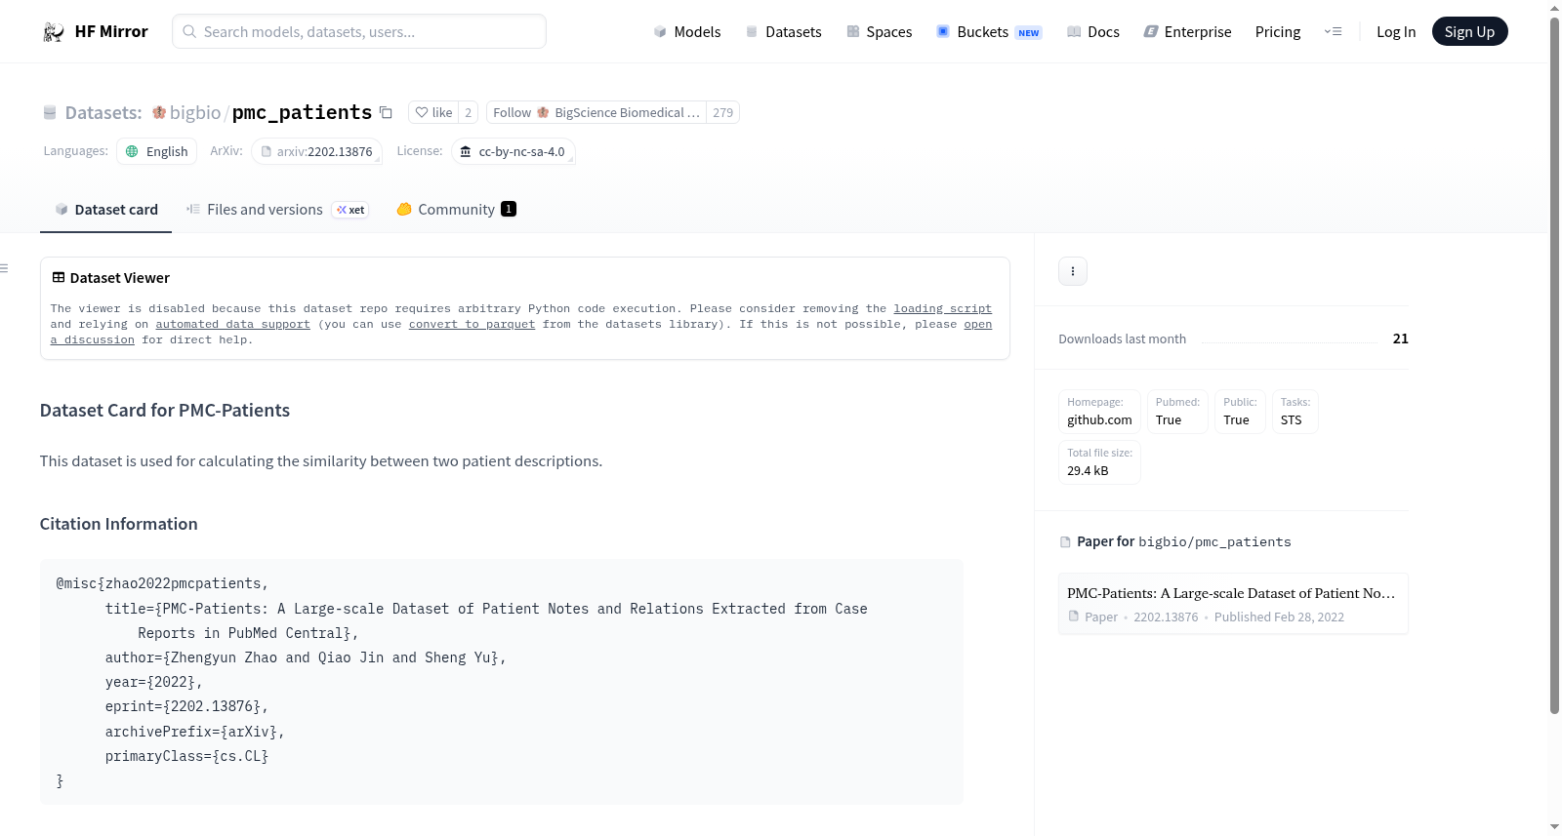Viewport: 1562px width, 836px height.
Task: Click the follower count 279
Action: point(722,113)
